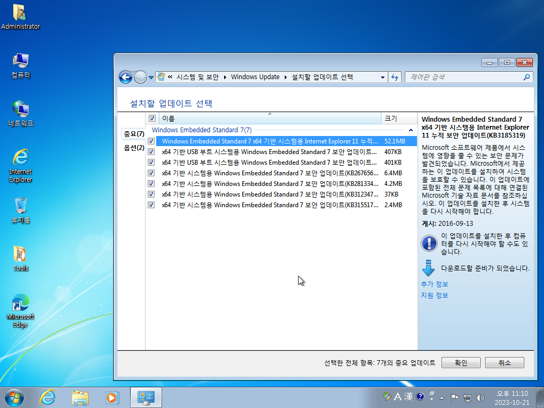Click the download-ready blue arrow icon
544x408 pixels.
[x=429, y=268]
